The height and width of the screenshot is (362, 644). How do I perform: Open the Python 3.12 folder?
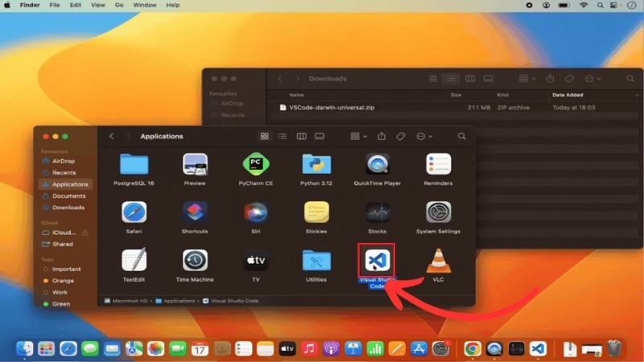click(316, 164)
